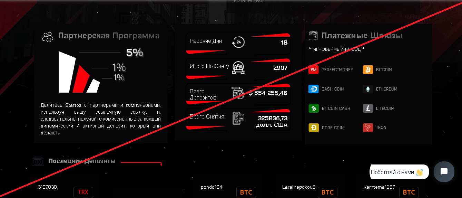The height and width of the screenshot is (198, 462).
Task: Click the wallet icon beside Платежные Шлюзы
Action: pos(313,35)
